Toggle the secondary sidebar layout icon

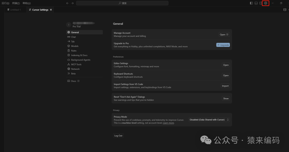(261, 3)
